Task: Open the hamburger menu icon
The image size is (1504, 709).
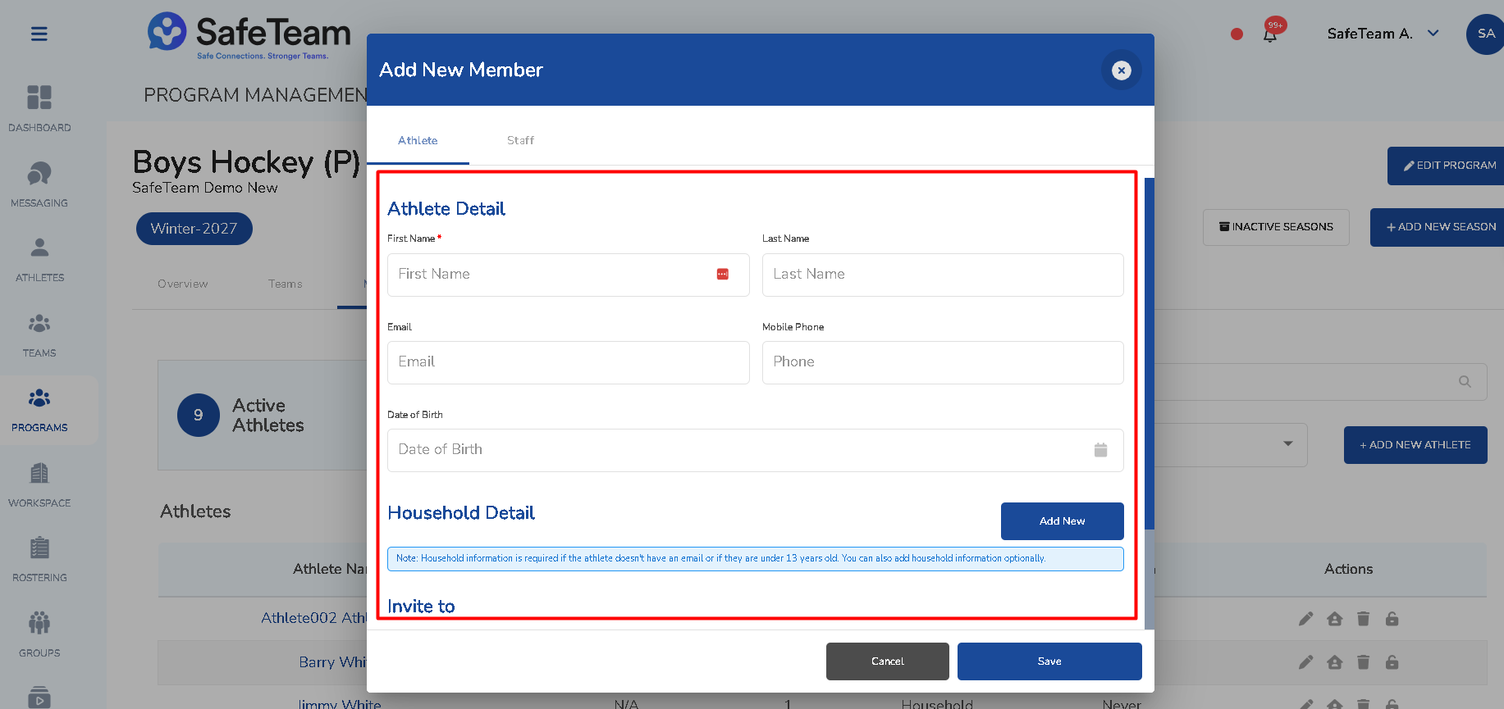Action: 39,34
